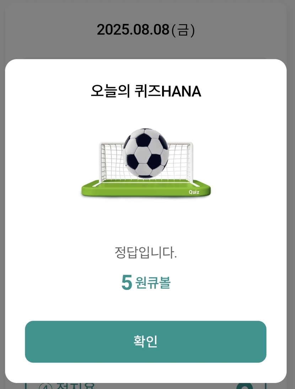Click the 오늘의 퀴즈HANA dialog title
295x389 pixels.
point(146,92)
